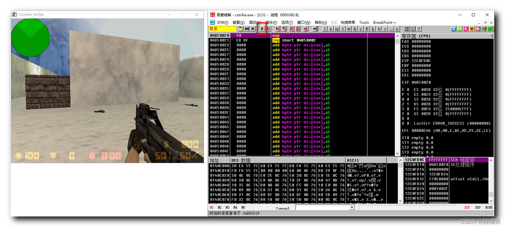Click the EBP stack mode button
The image size is (505, 227).
478,207
